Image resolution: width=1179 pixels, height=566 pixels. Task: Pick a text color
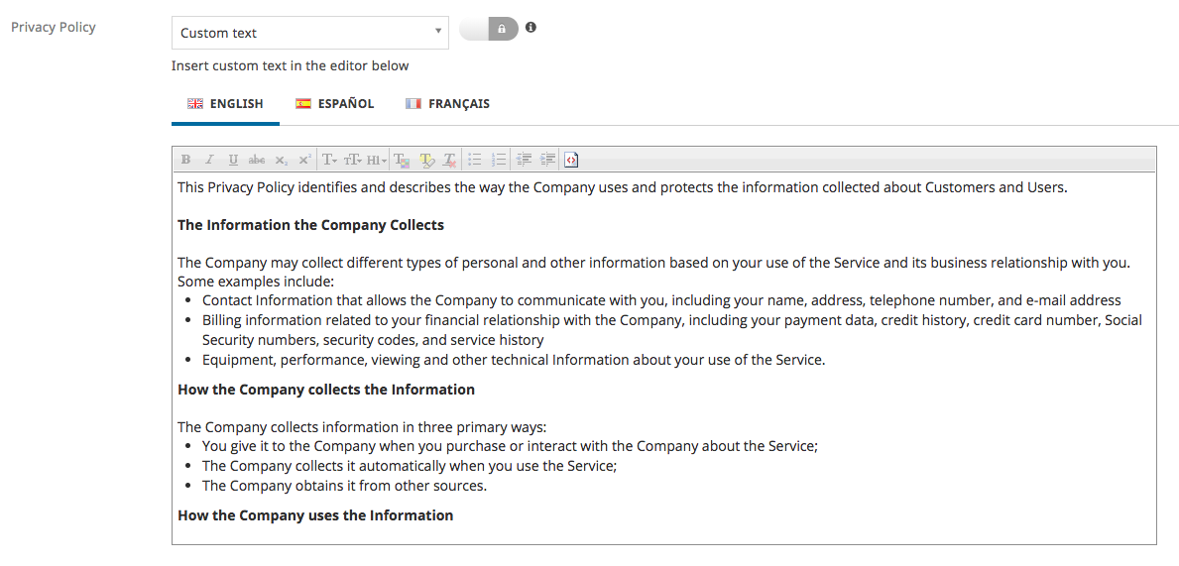402,160
